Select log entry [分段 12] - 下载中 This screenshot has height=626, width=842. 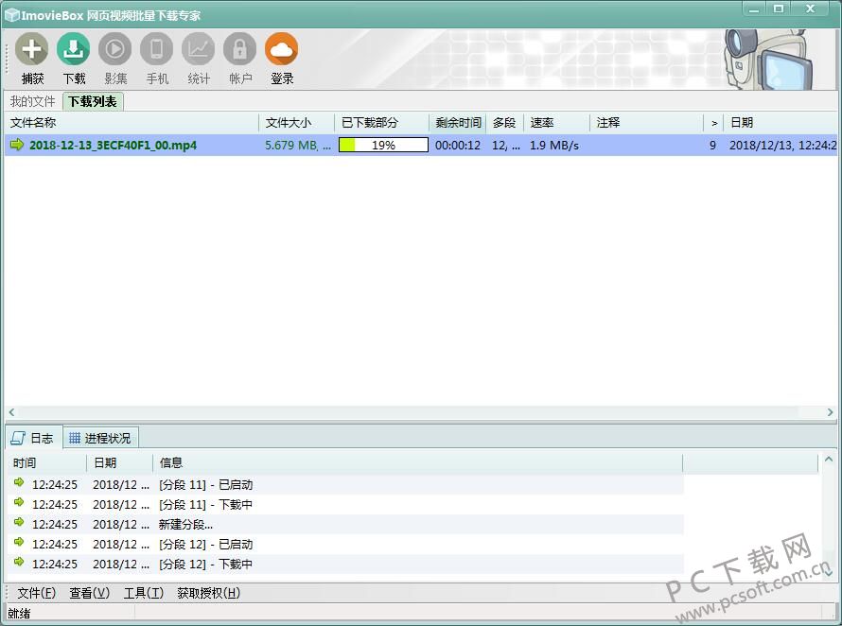point(346,564)
